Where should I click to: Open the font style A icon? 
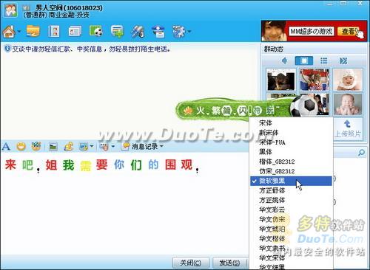click(x=6, y=146)
